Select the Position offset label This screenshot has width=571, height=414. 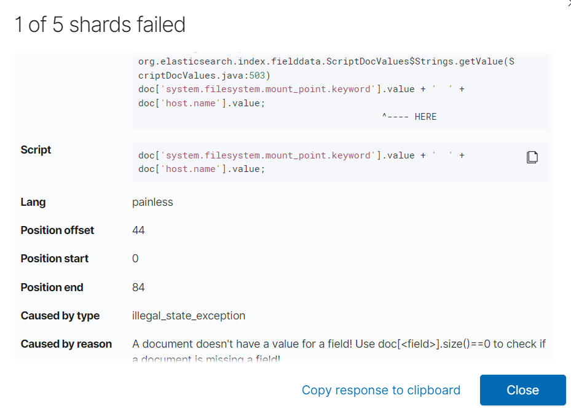pos(57,230)
